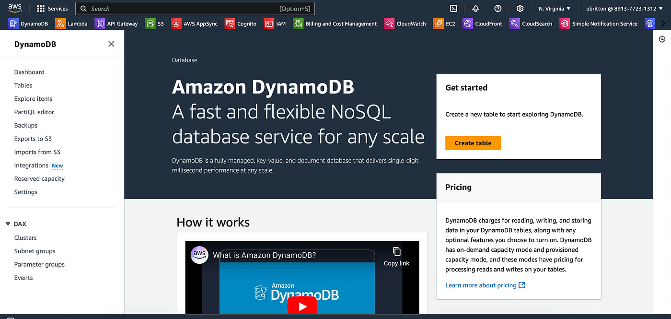Open Settings in the DynamoDB sidebar
671x319 pixels.
point(25,192)
